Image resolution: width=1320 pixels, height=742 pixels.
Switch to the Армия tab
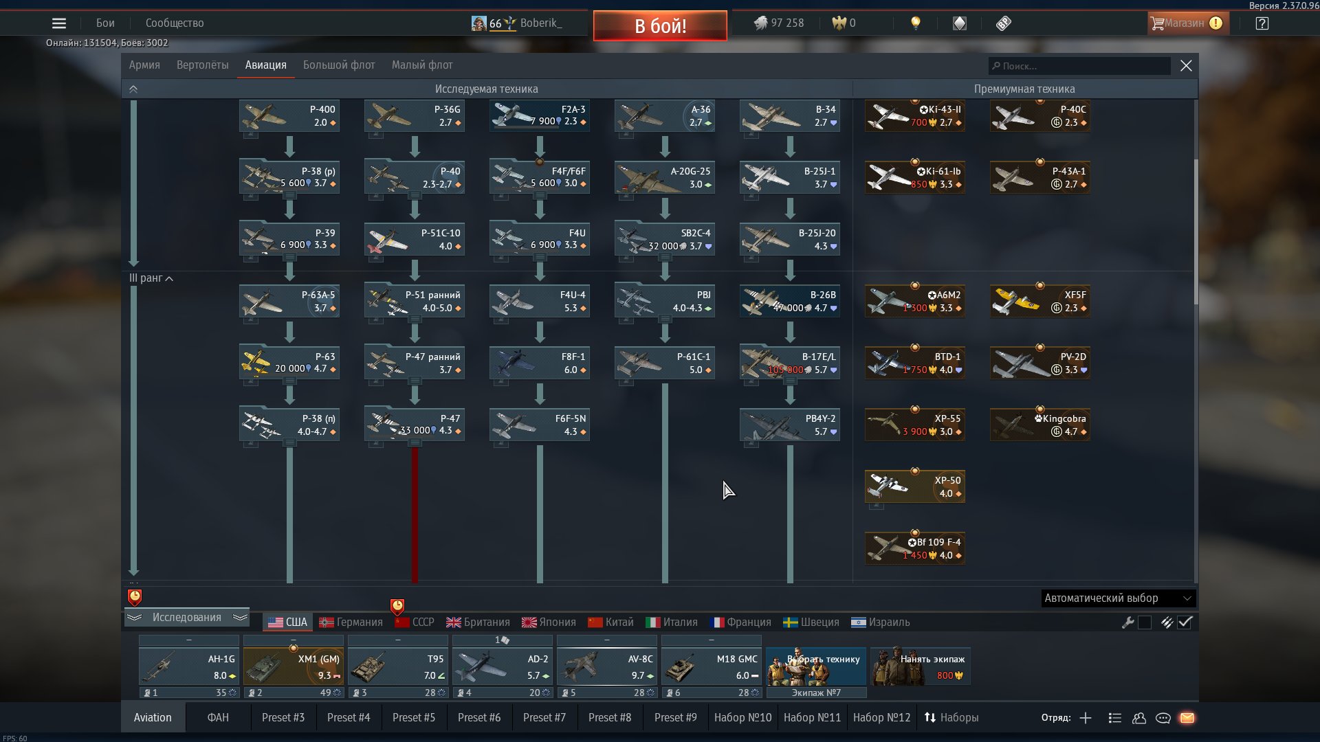pyautogui.click(x=144, y=65)
